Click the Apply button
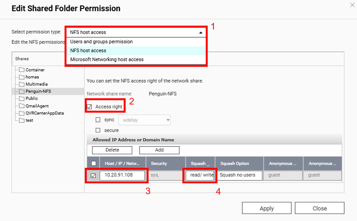This screenshot has height=221, width=357. 266,209
